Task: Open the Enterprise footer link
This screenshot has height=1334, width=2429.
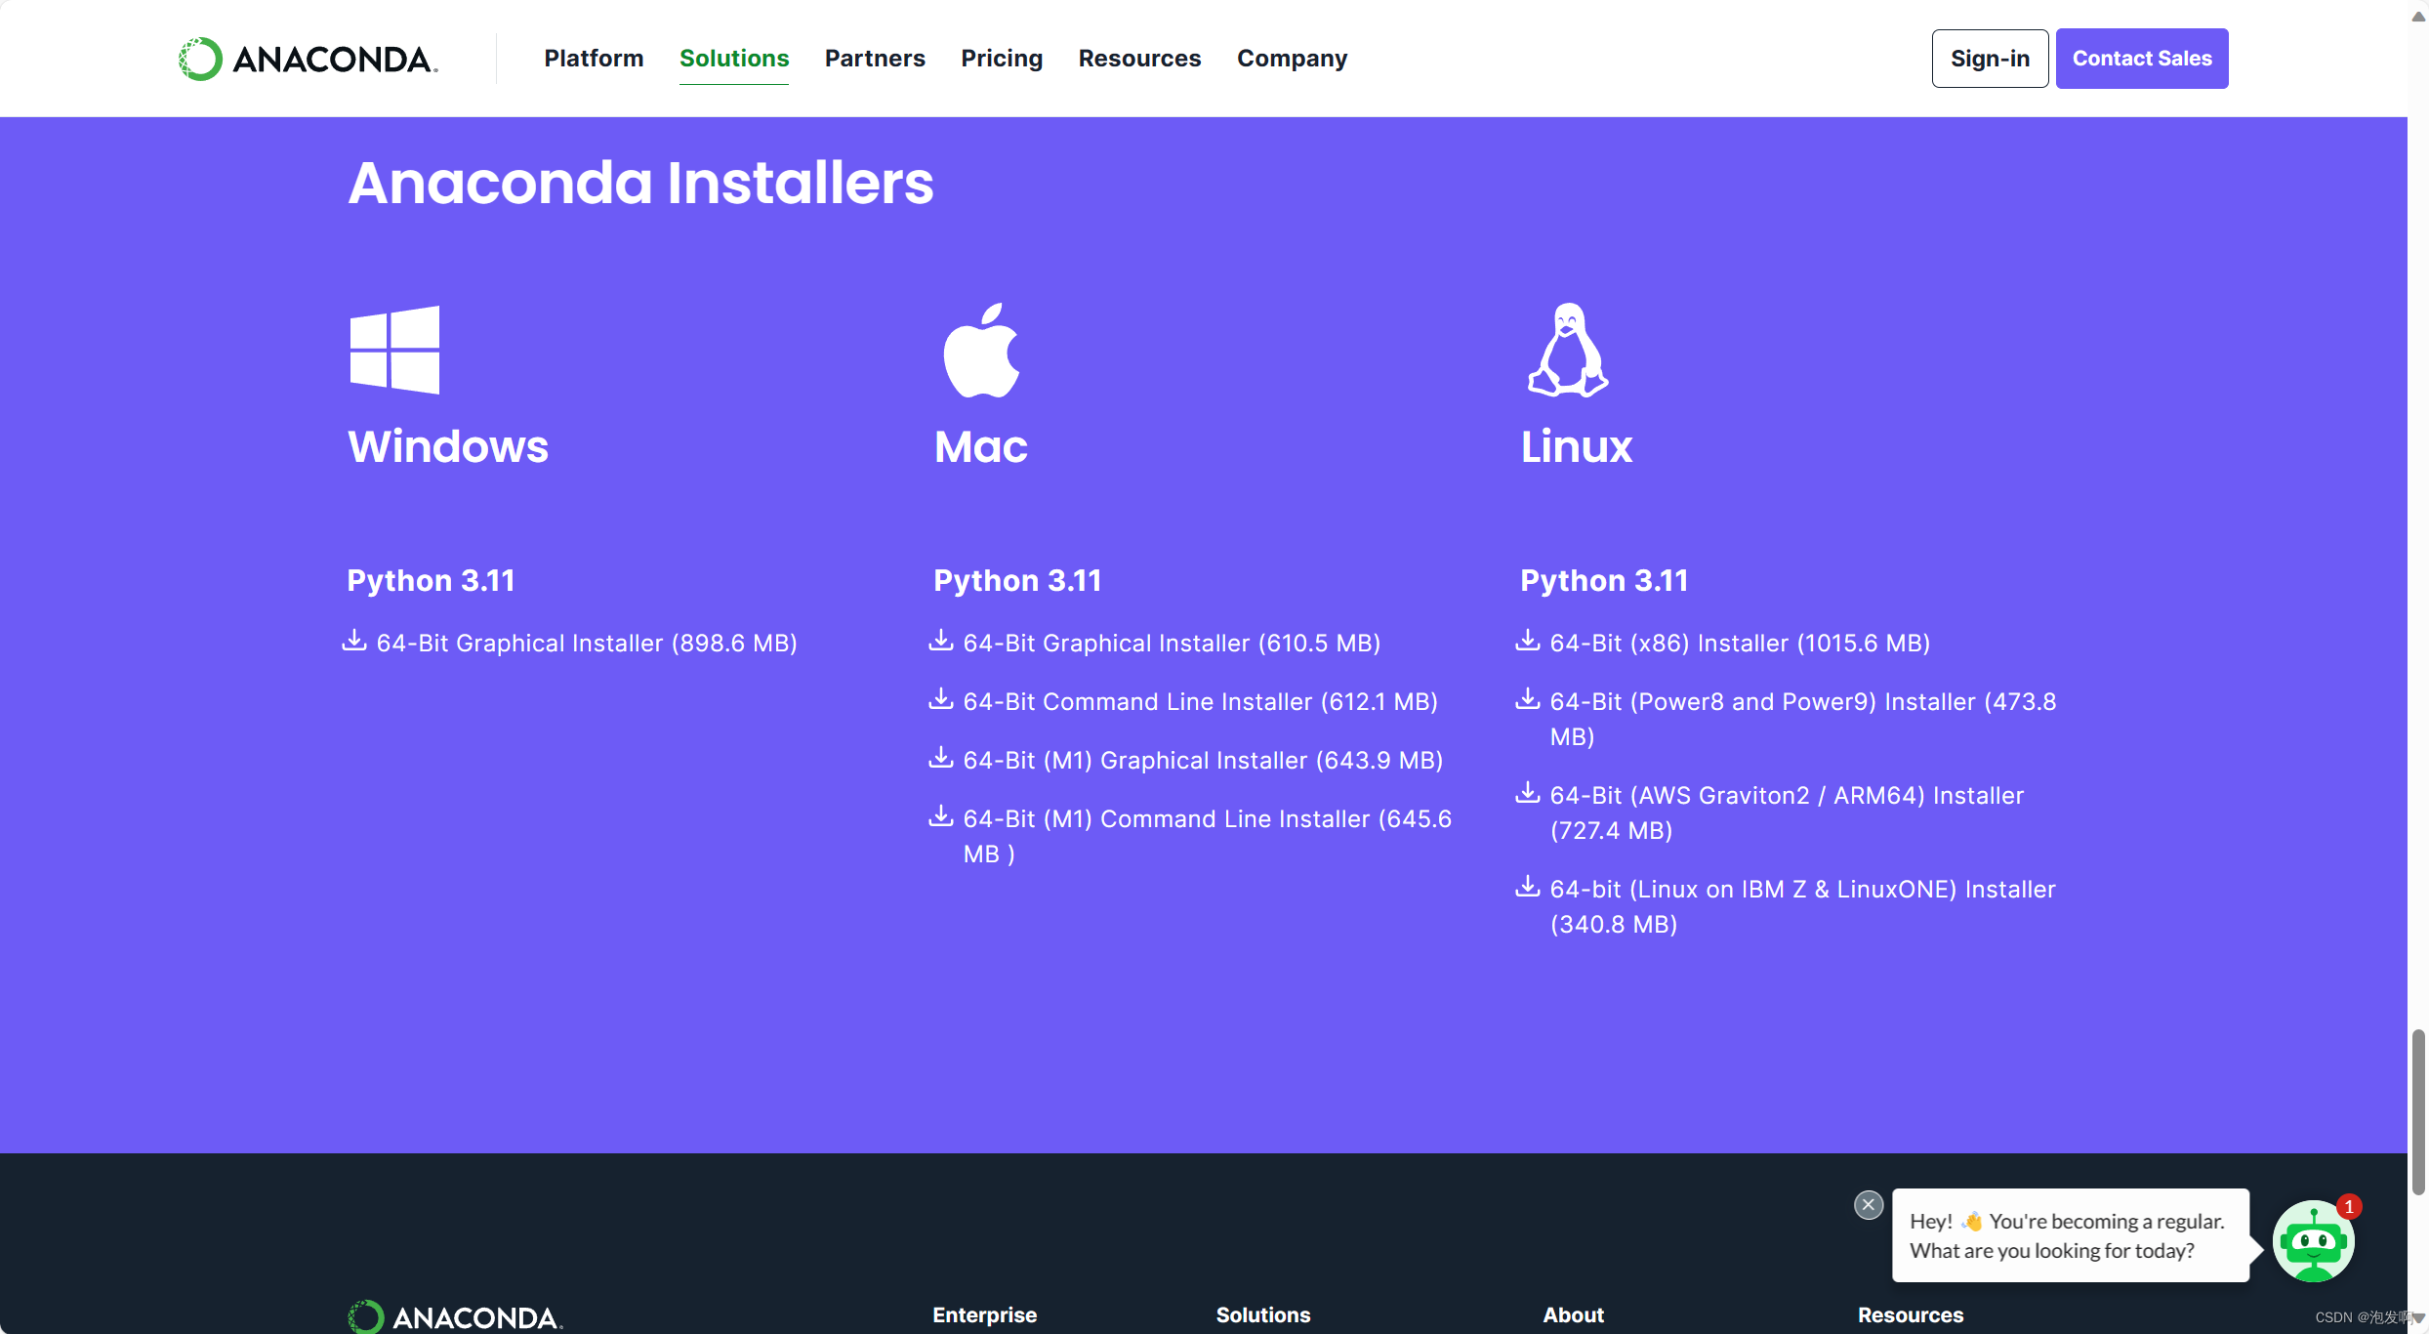Action: (x=984, y=1315)
